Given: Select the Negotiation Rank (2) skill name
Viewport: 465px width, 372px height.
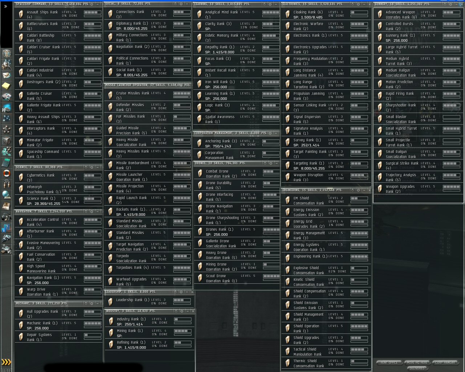Looking at the screenshot, I should tap(133, 46).
